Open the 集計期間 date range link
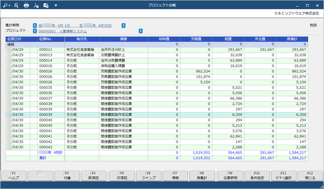The width and height of the screenshot is (324, 189). pyautogui.click(x=75, y=26)
